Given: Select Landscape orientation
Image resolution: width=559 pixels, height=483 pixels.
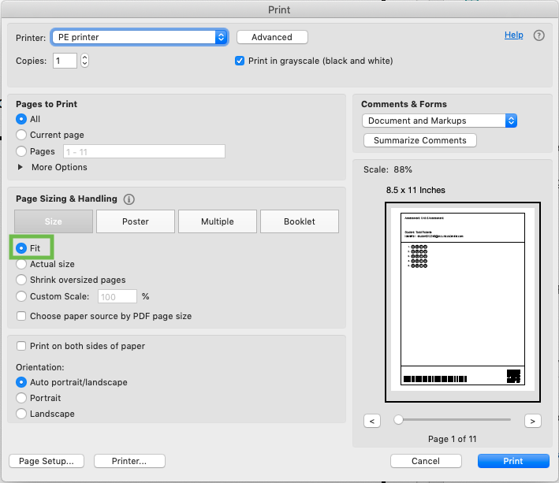Looking at the screenshot, I should pyautogui.click(x=21, y=414).
